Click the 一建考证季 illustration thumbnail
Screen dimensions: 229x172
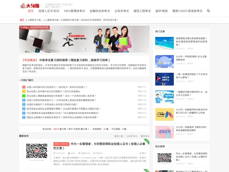click(164, 97)
